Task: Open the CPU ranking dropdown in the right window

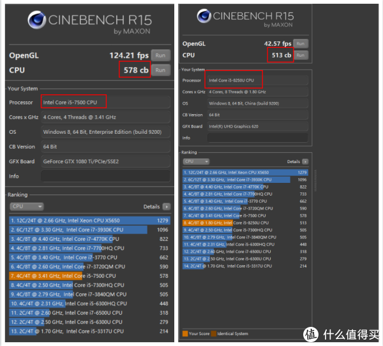Action: pos(196,161)
